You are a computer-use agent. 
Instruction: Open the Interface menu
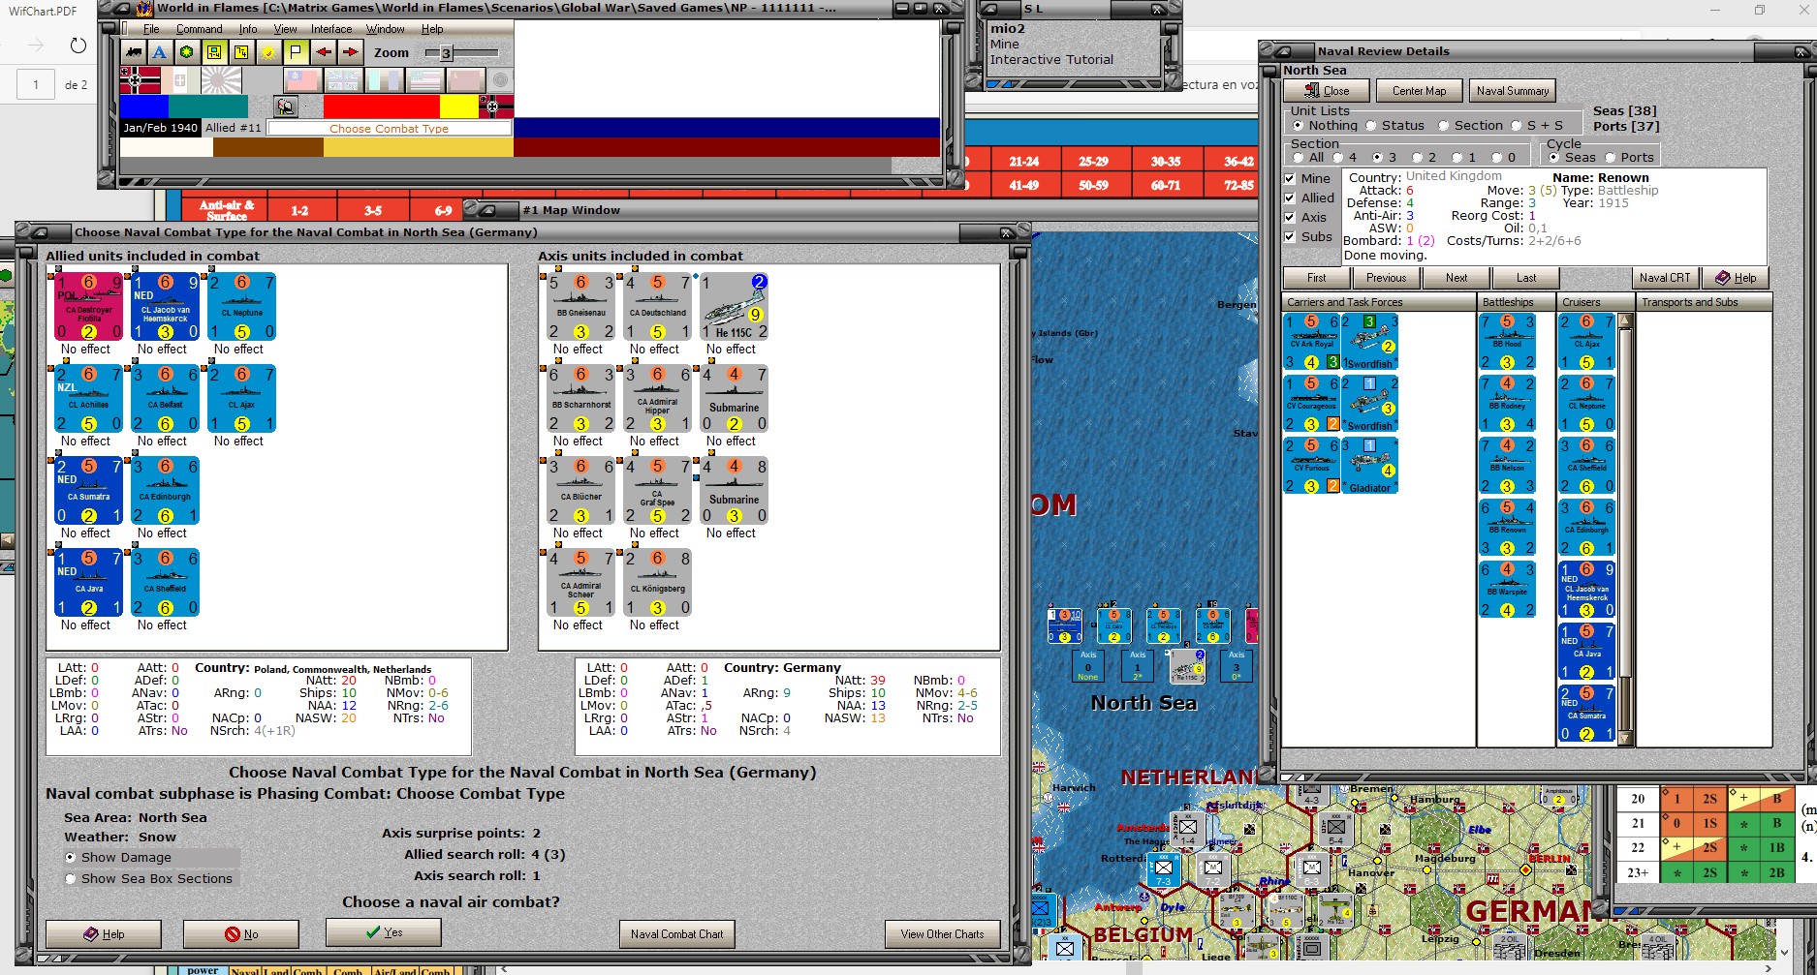point(331,29)
